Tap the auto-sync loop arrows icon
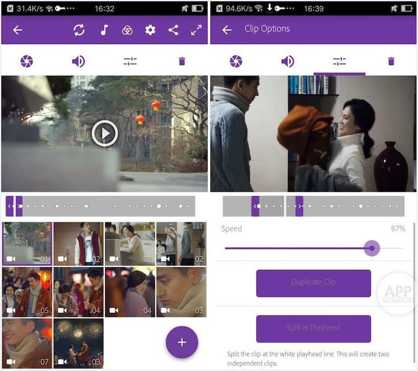This screenshot has height=371, width=418. tap(79, 30)
